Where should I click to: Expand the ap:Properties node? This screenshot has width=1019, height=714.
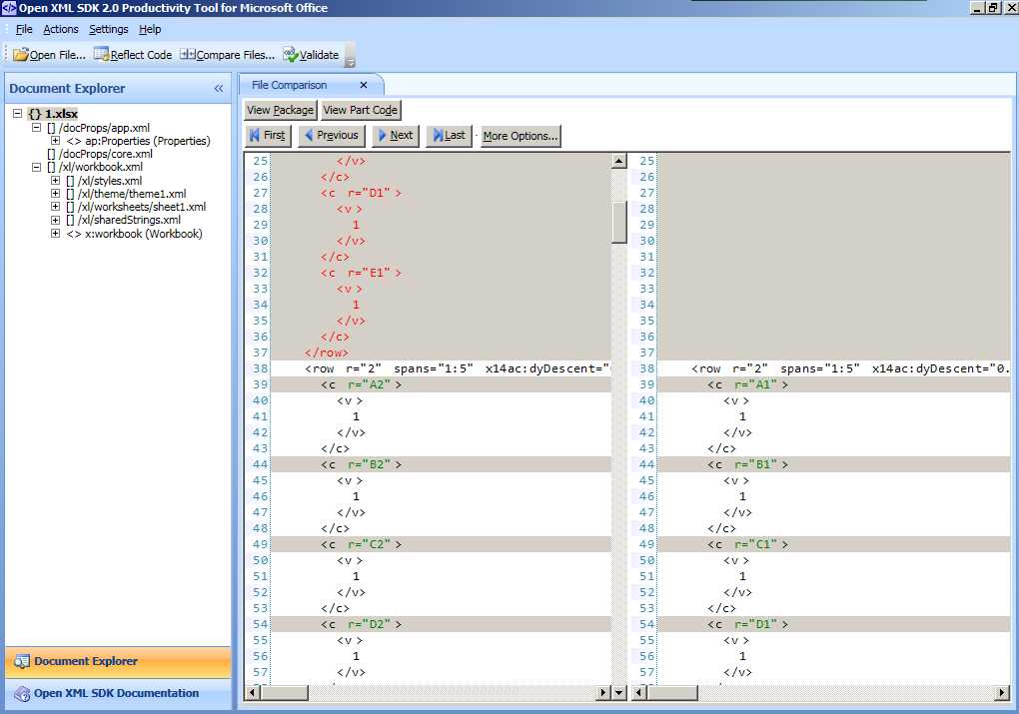[x=55, y=141]
